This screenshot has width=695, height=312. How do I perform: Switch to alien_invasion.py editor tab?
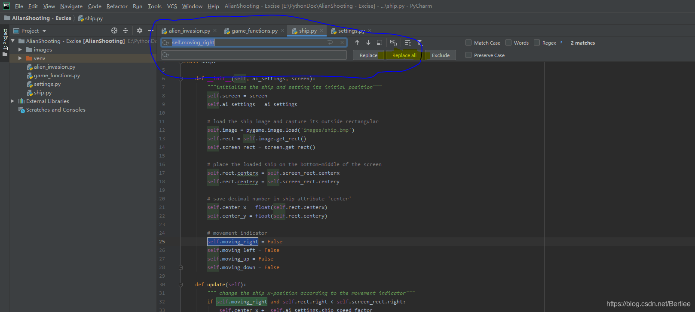189,30
